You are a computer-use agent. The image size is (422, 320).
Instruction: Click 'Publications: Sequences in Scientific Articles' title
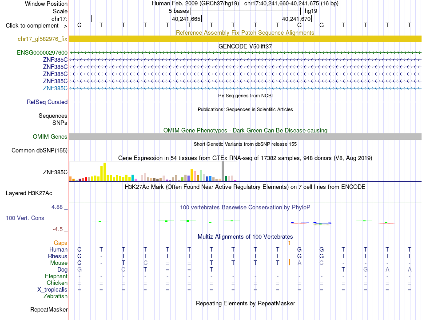click(x=245, y=109)
